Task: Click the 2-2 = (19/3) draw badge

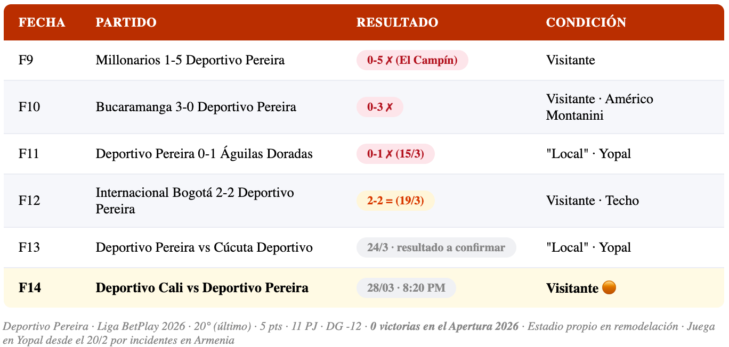Action: tap(395, 201)
